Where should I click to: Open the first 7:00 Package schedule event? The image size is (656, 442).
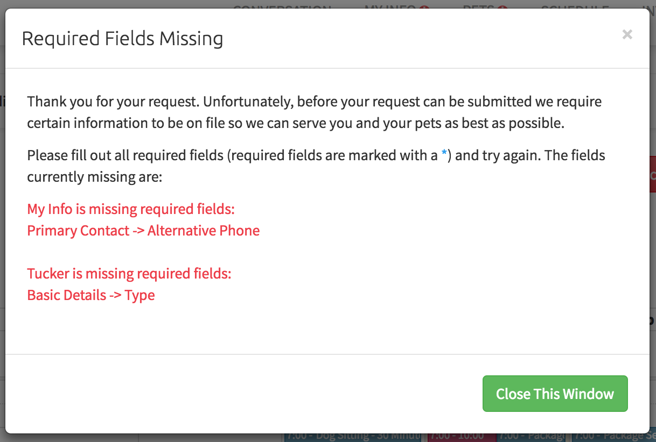pyautogui.click(x=533, y=436)
